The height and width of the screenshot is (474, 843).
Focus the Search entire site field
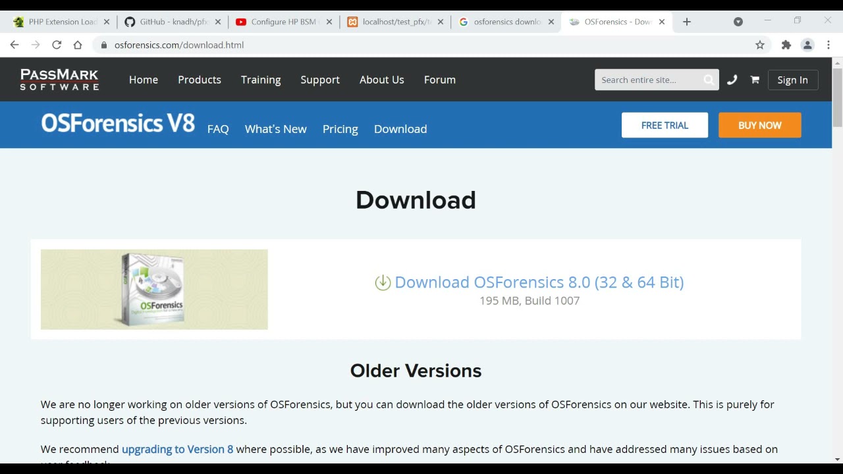(649, 80)
